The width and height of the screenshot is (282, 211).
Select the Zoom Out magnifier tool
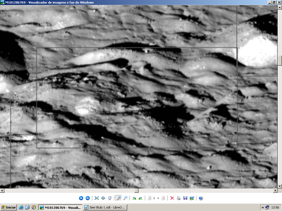click(x=125, y=198)
